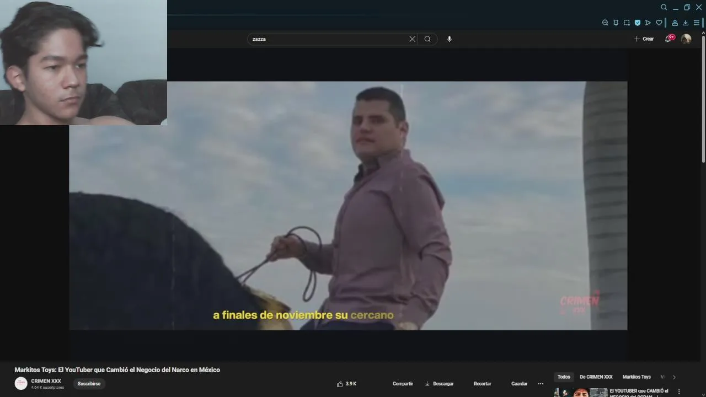Open the Crear menu button
706x397 pixels.
click(x=644, y=39)
